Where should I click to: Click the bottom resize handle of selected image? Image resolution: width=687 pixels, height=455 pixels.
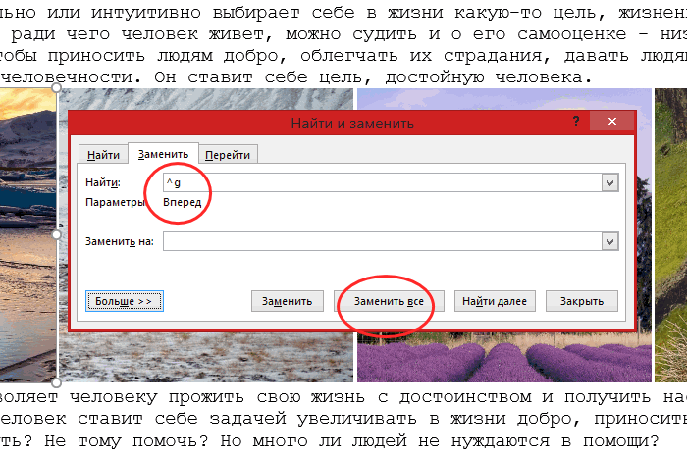click(x=57, y=382)
